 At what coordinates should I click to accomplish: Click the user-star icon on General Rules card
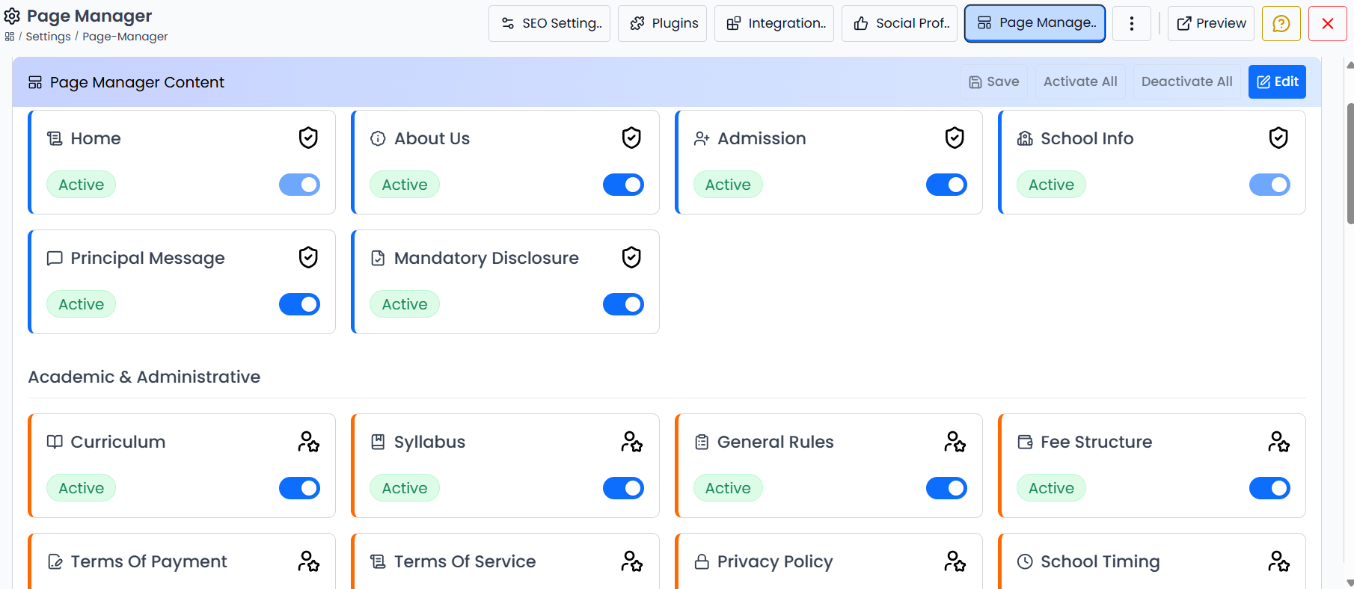pos(955,442)
